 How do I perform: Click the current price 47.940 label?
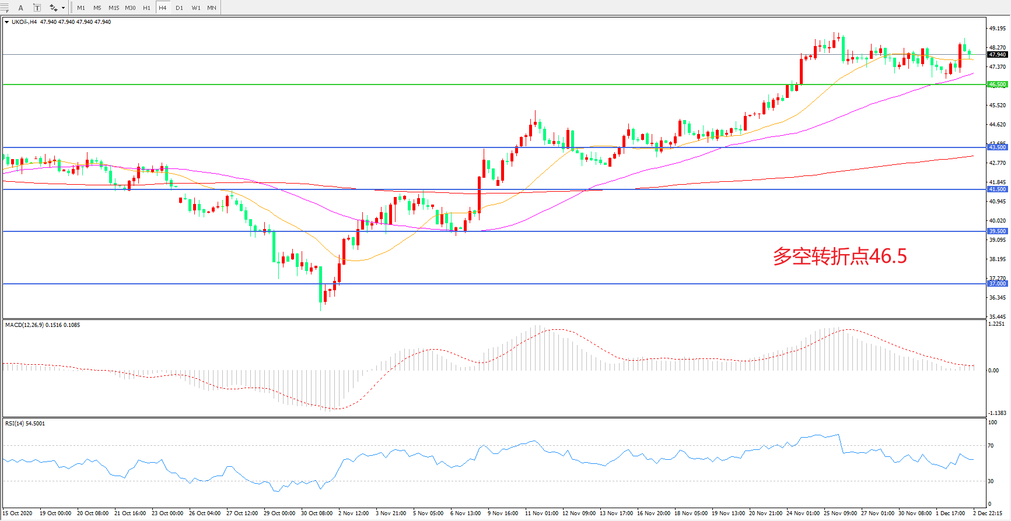[997, 55]
